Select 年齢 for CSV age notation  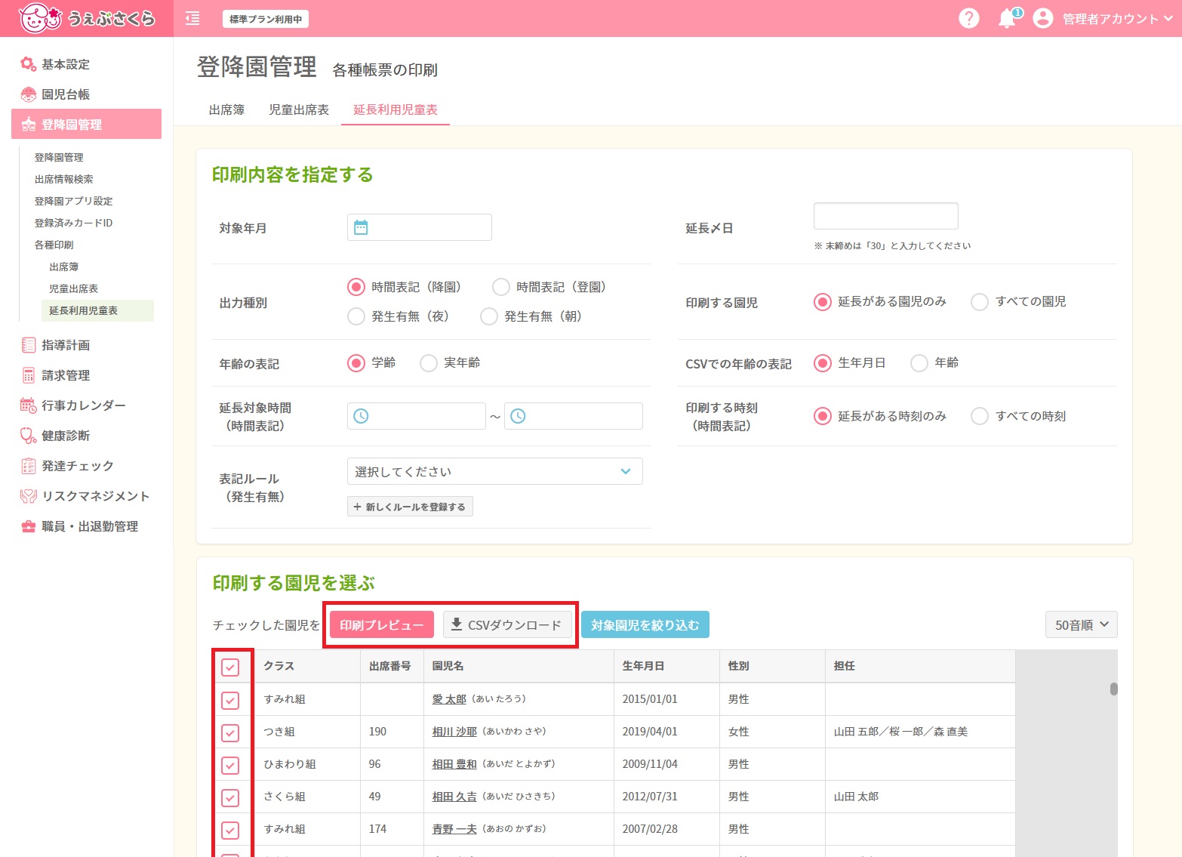click(x=919, y=363)
